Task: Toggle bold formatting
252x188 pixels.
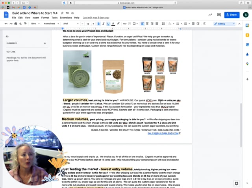Action: [98, 24]
